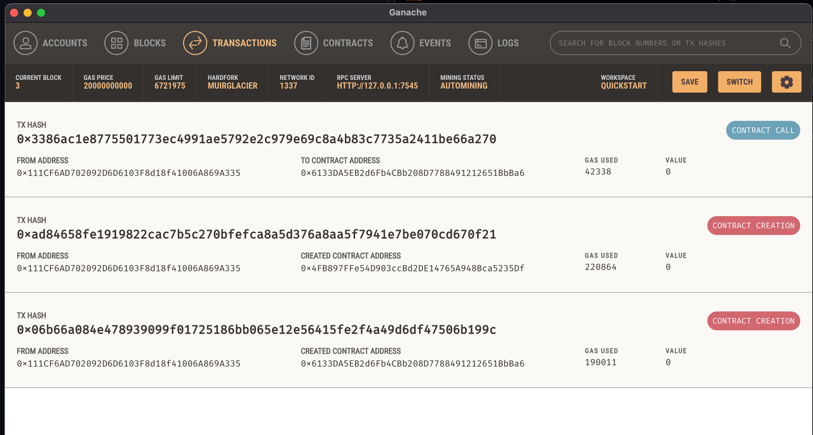Click the Contracts document icon

click(x=306, y=43)
